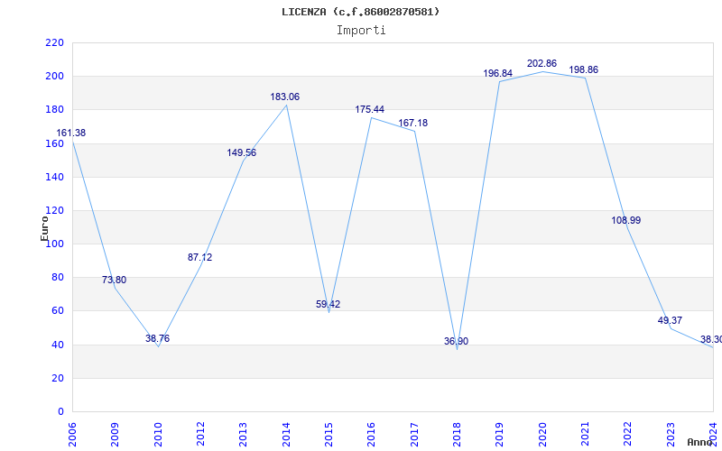Click the 59.42 data label
The image size is (722, 451).
[328, 304]
